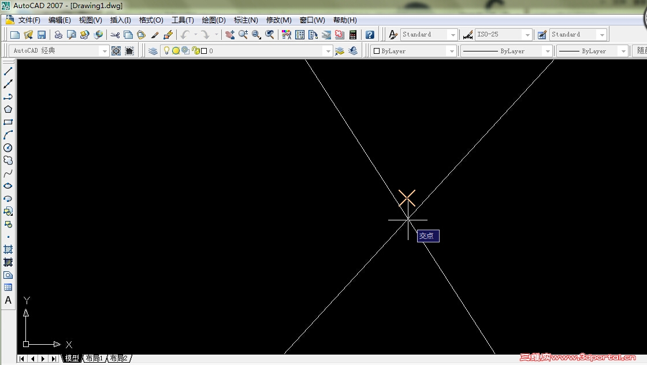The width and height of the screenshot is (647, 365).
Task: Click the Publish icon
Action: pos(84,35)
